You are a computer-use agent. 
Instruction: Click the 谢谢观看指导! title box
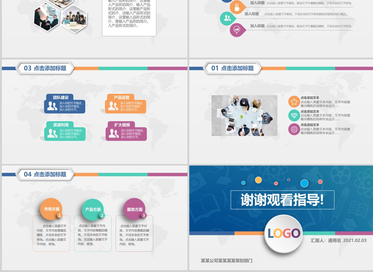click(x=282, y=200)
